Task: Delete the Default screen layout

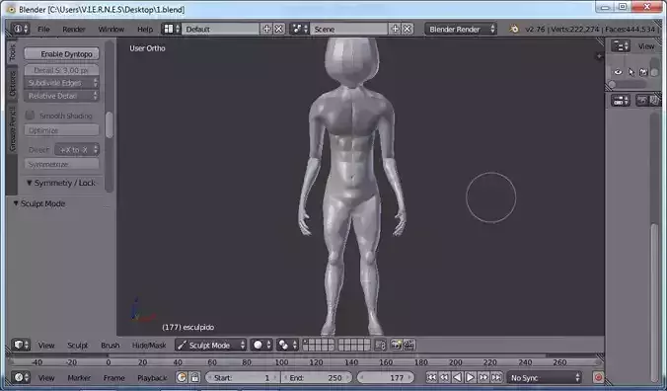Action: [x=279, y=29]
